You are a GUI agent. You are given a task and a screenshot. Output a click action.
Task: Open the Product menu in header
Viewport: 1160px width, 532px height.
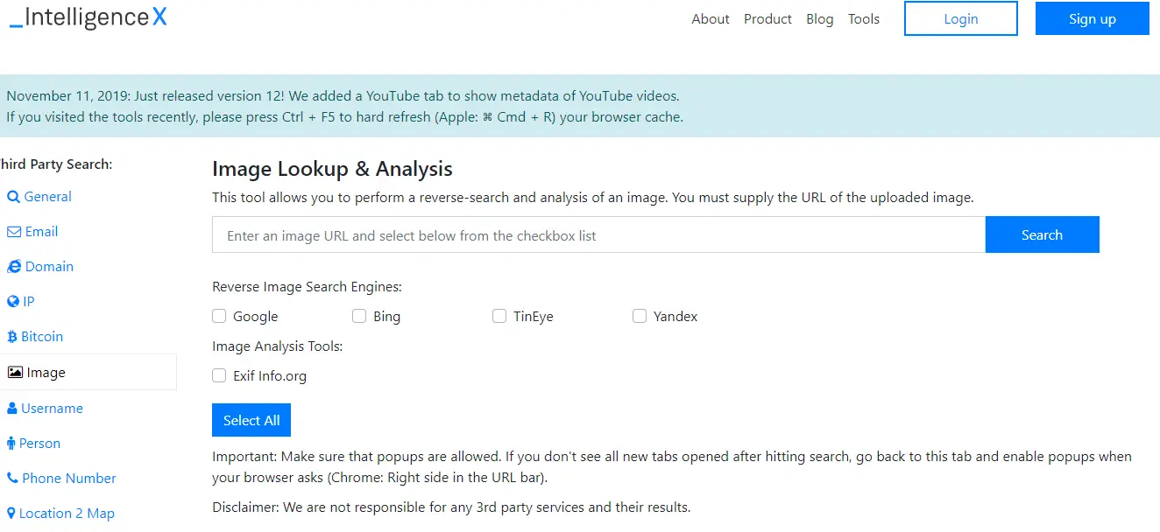click(x=767, y=19)
